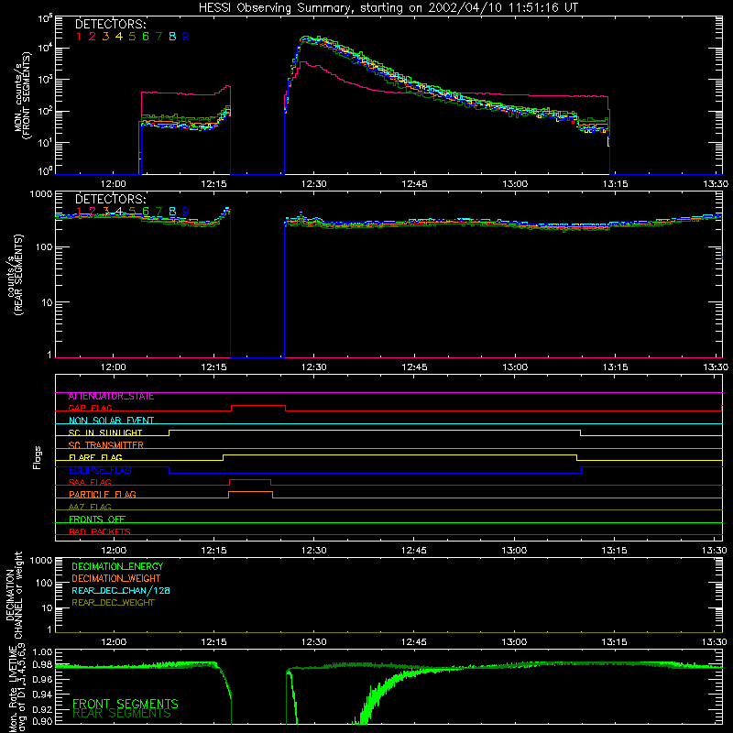Click the 13:30 tick label under the Flags plot
Screen dimensions: 733x733
715,551
